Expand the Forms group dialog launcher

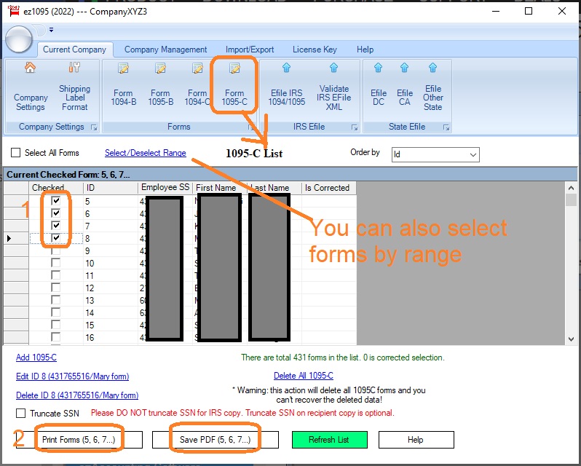tap(251, 127)
